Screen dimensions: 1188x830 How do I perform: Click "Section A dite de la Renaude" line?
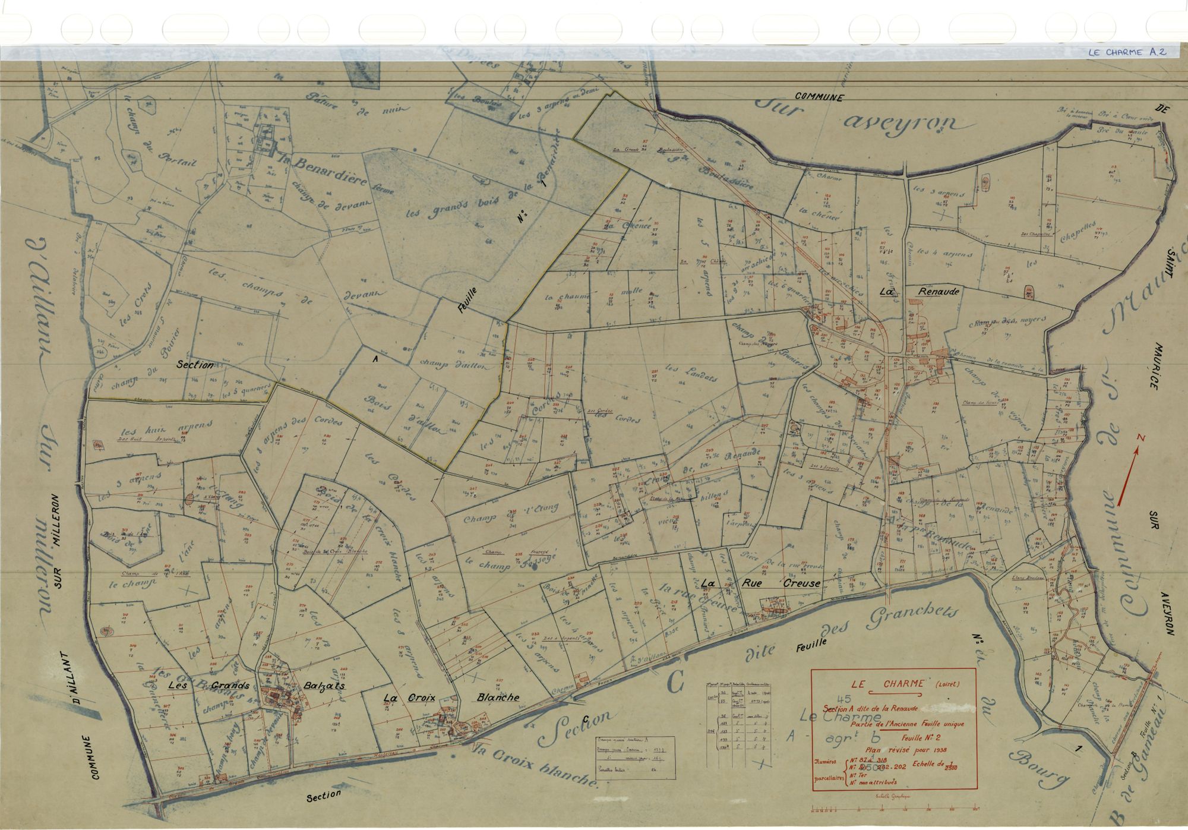point(869,709)
